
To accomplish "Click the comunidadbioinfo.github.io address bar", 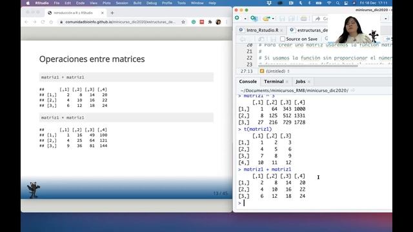I will pos(120,22).
